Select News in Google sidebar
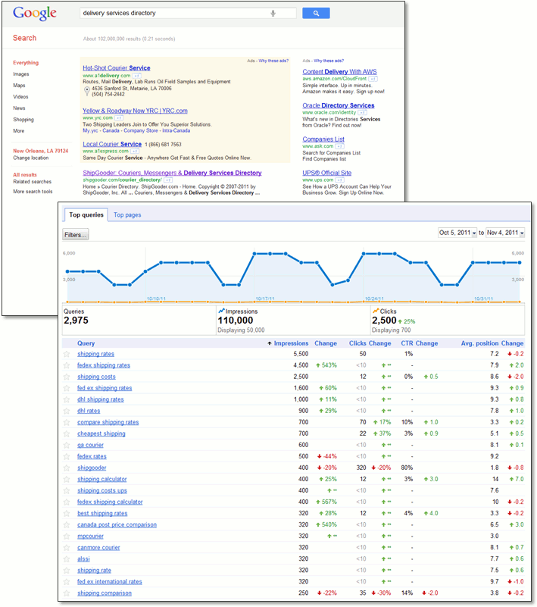This screenshot has height=607, width=537. pos(19,108)
